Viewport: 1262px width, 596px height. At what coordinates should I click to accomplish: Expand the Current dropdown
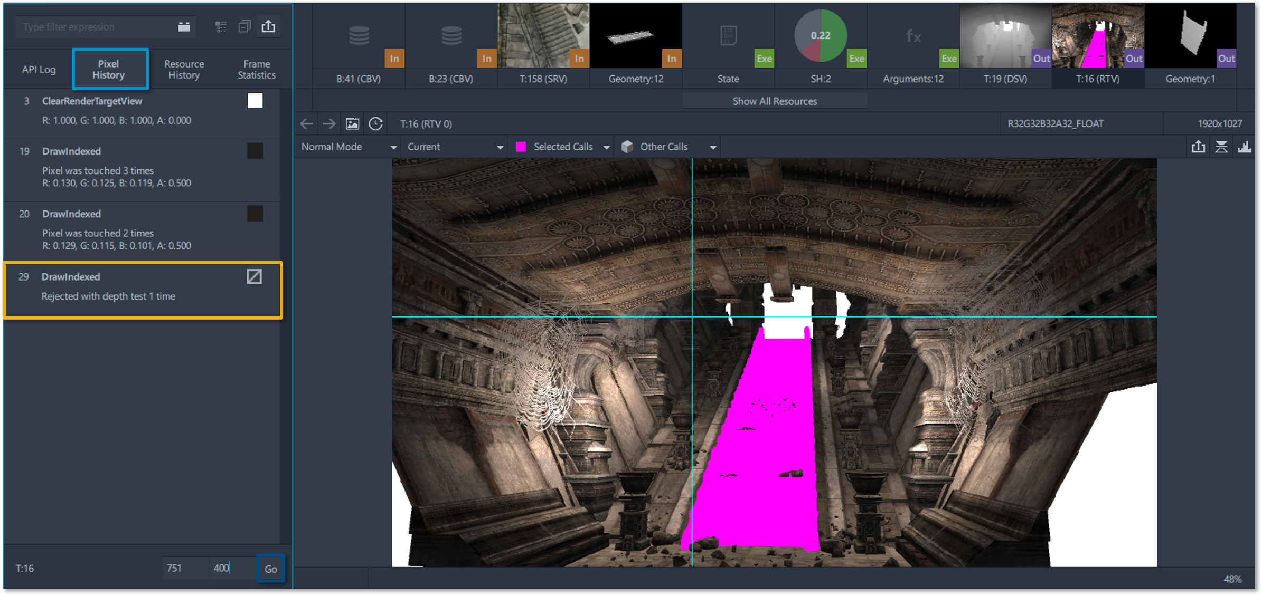coord(454,147)
